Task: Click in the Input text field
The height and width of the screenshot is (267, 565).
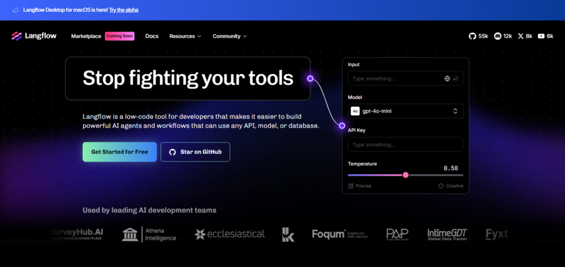Action: pyautogui.click(x=406, y=78)
